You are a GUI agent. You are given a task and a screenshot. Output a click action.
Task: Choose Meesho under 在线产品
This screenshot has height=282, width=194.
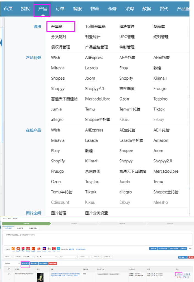[161, 202]
